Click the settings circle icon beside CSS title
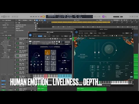The image size is (139, 104). click(x=70, y=47)
